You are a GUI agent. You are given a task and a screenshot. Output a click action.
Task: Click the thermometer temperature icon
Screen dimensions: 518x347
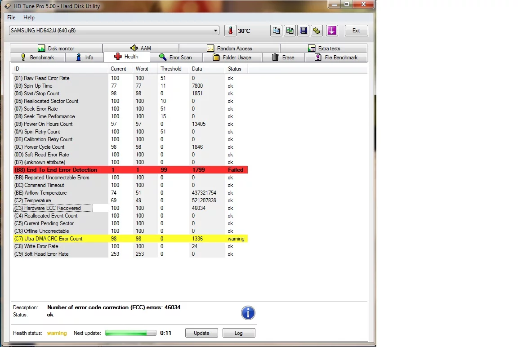pyautogui.click(x=230, y=31)
